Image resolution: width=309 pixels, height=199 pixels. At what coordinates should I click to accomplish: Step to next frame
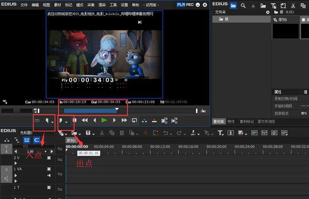[x=114, y=120]
